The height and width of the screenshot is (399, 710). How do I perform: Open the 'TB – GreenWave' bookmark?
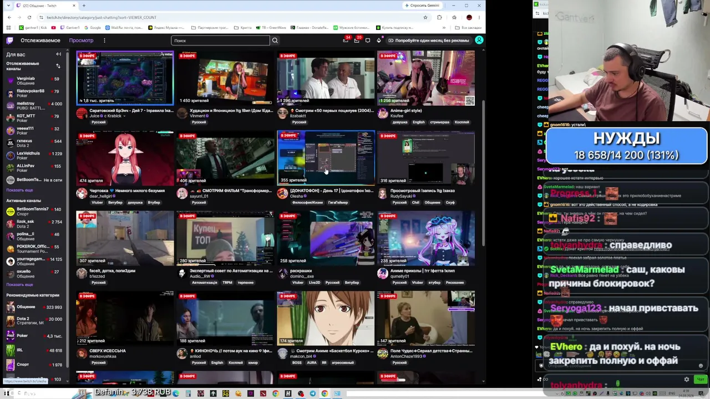pyautogui.click(x=271, y=28)
